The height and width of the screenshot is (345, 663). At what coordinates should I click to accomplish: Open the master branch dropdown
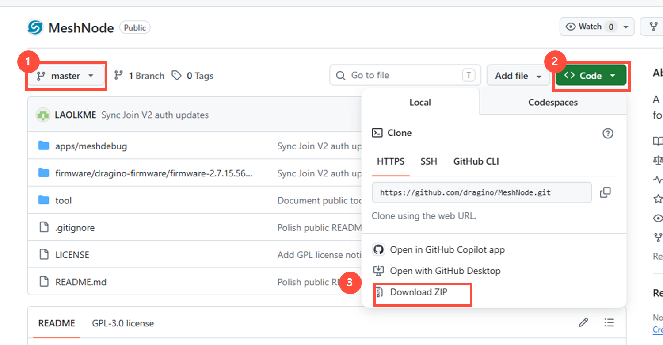click(66, 76)
